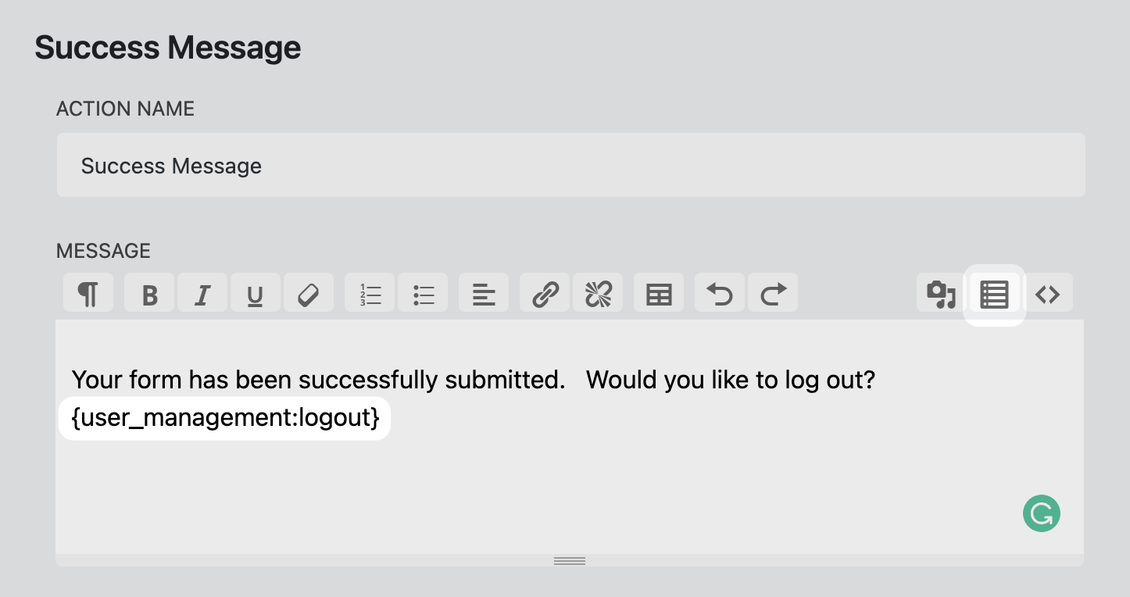Click the {user_management:logout} merge tag text

click(x=225, y=418)
